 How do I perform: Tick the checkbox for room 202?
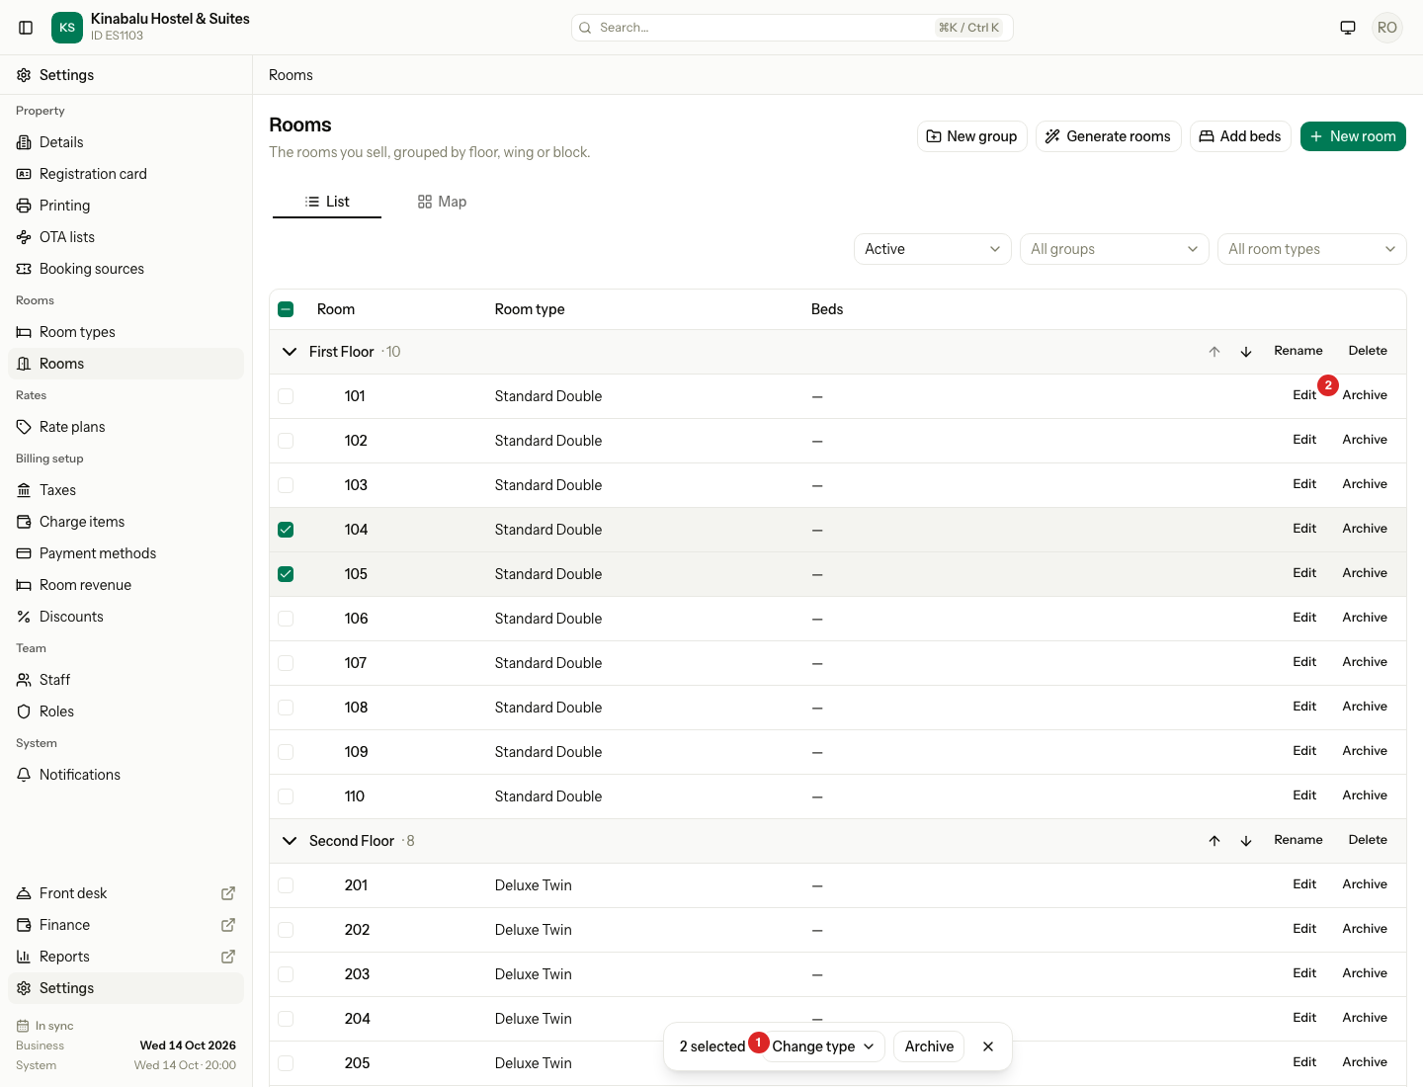click(286, 930)
